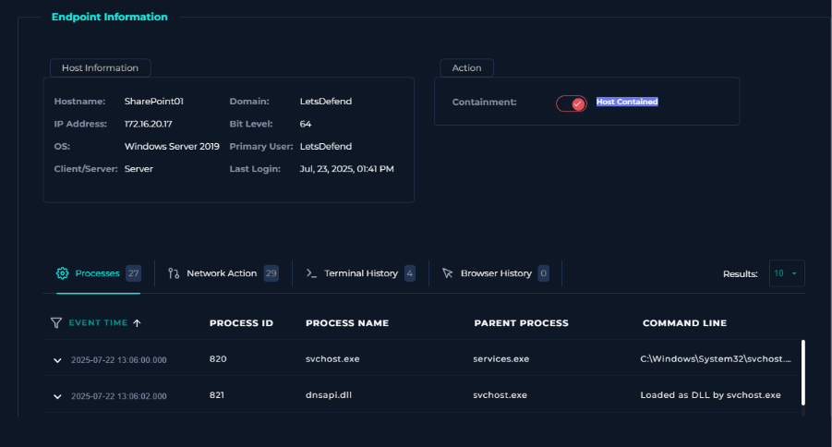Click the Bit Level value 64
This screenshot has height=447, width=832.
pos(306,124)
